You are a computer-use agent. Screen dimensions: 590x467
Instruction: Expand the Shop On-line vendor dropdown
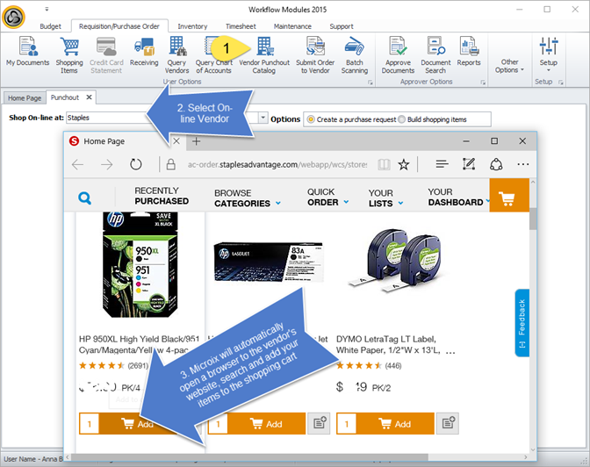(x=263, y=118)
